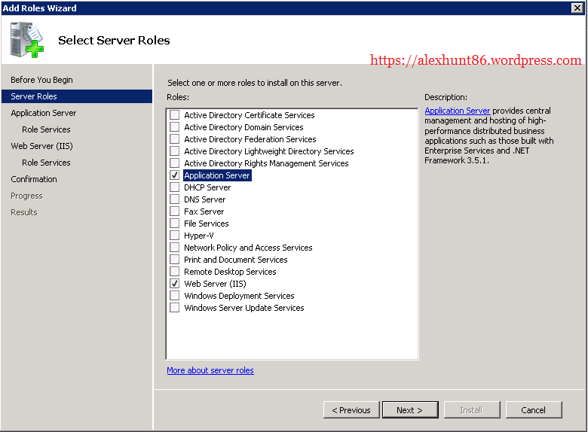Viewport: 588px width, 432px height.
Task: Go to Application Server step in sidebar
Action: tap(44, 113)
